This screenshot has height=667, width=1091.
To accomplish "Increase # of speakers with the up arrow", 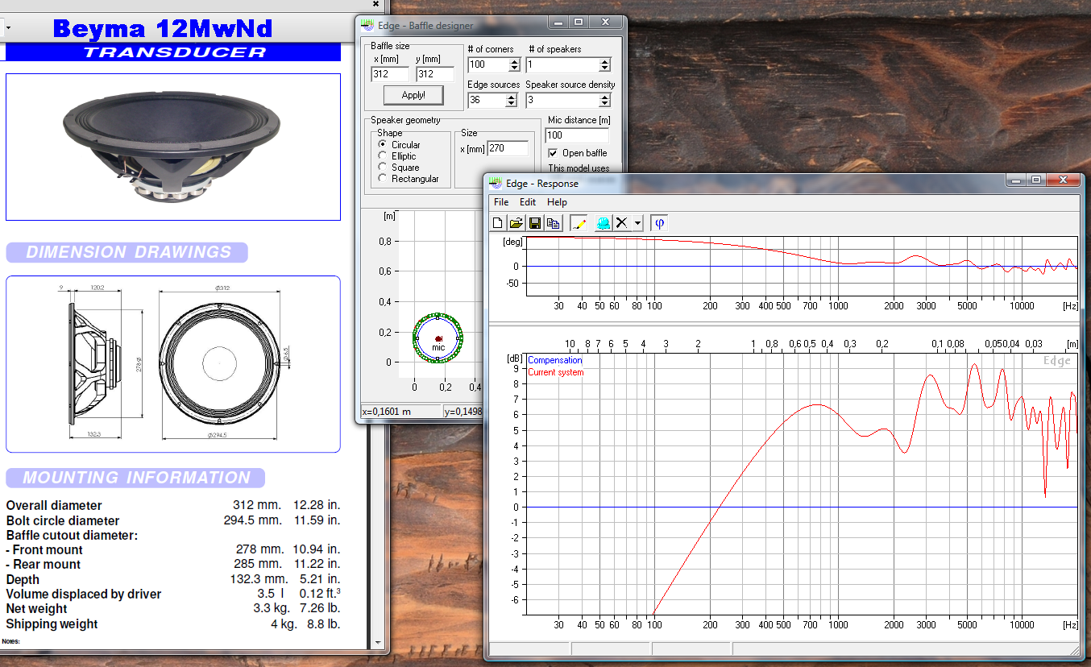I will click(x=605, y=61).
